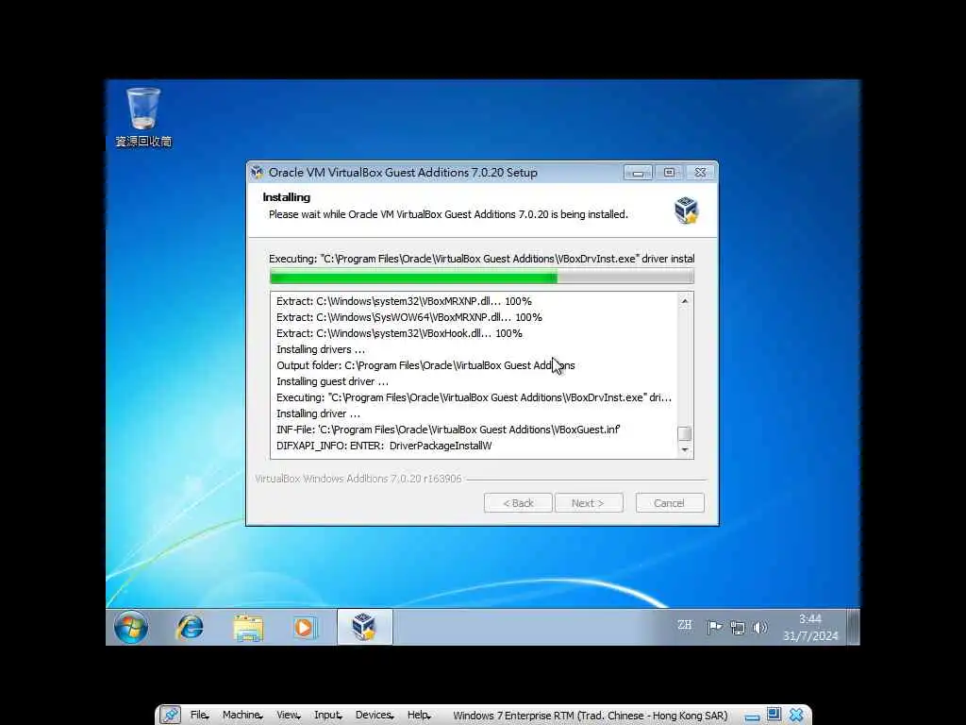966x725 pixels.
Task: Select log line 'DIFXAPI_INFO: ENTER: DriverPackageInstallW'
Action: pos(384,446)
